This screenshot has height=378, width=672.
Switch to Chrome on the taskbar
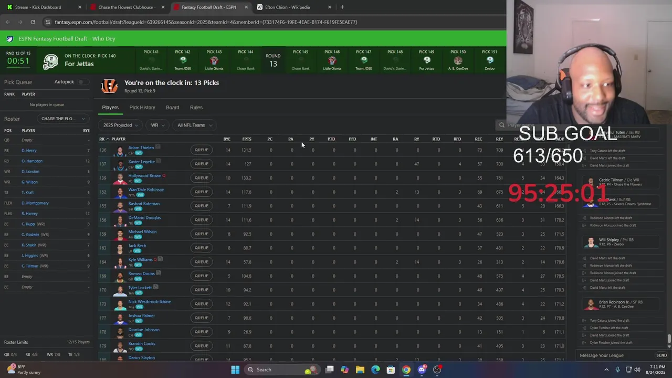406,370
